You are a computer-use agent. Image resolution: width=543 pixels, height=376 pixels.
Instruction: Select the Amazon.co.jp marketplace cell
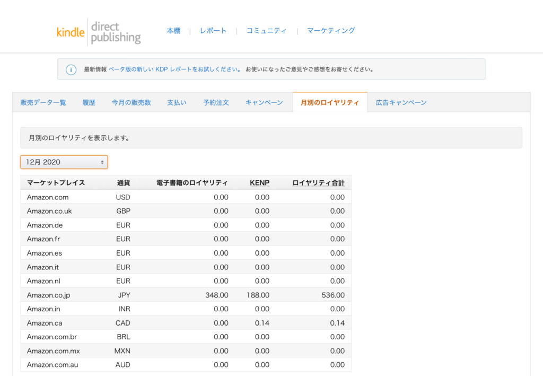[48, 295]
